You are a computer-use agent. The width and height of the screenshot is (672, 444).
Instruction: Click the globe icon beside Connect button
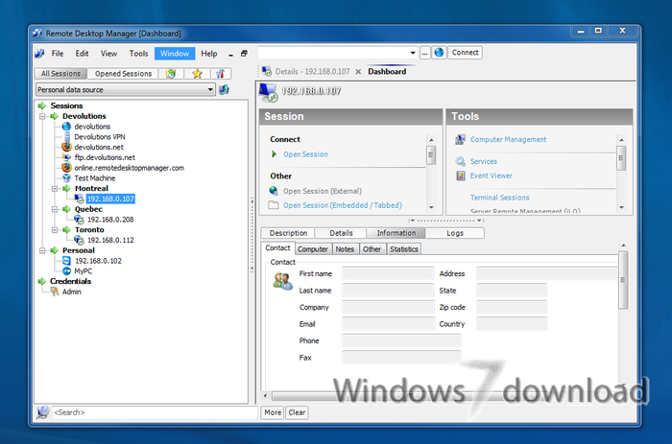[x=439, y=53]
